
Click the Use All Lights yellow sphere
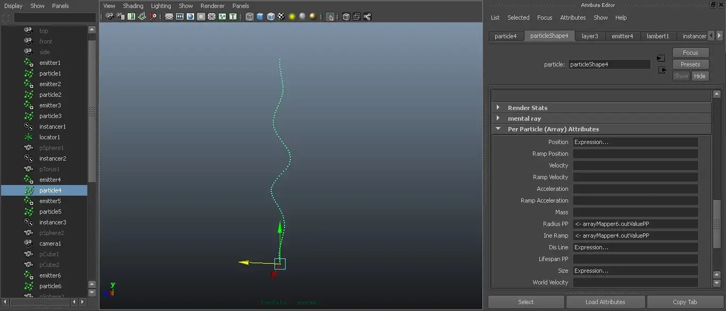point(292,16)
